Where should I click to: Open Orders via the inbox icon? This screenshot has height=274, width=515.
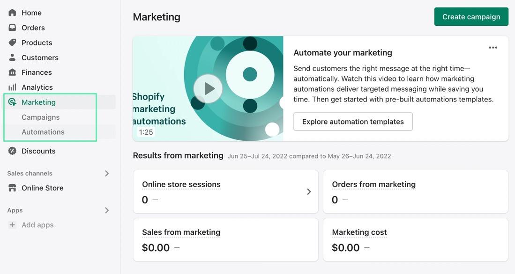pos(12,28)
